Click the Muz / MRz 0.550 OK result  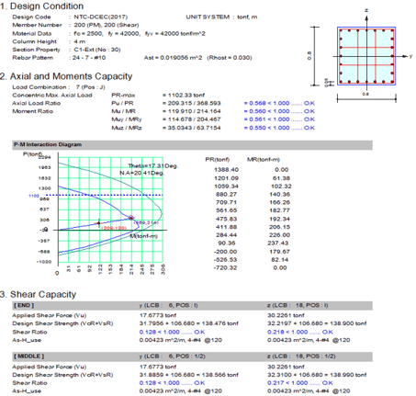click(x=279, y=128)
